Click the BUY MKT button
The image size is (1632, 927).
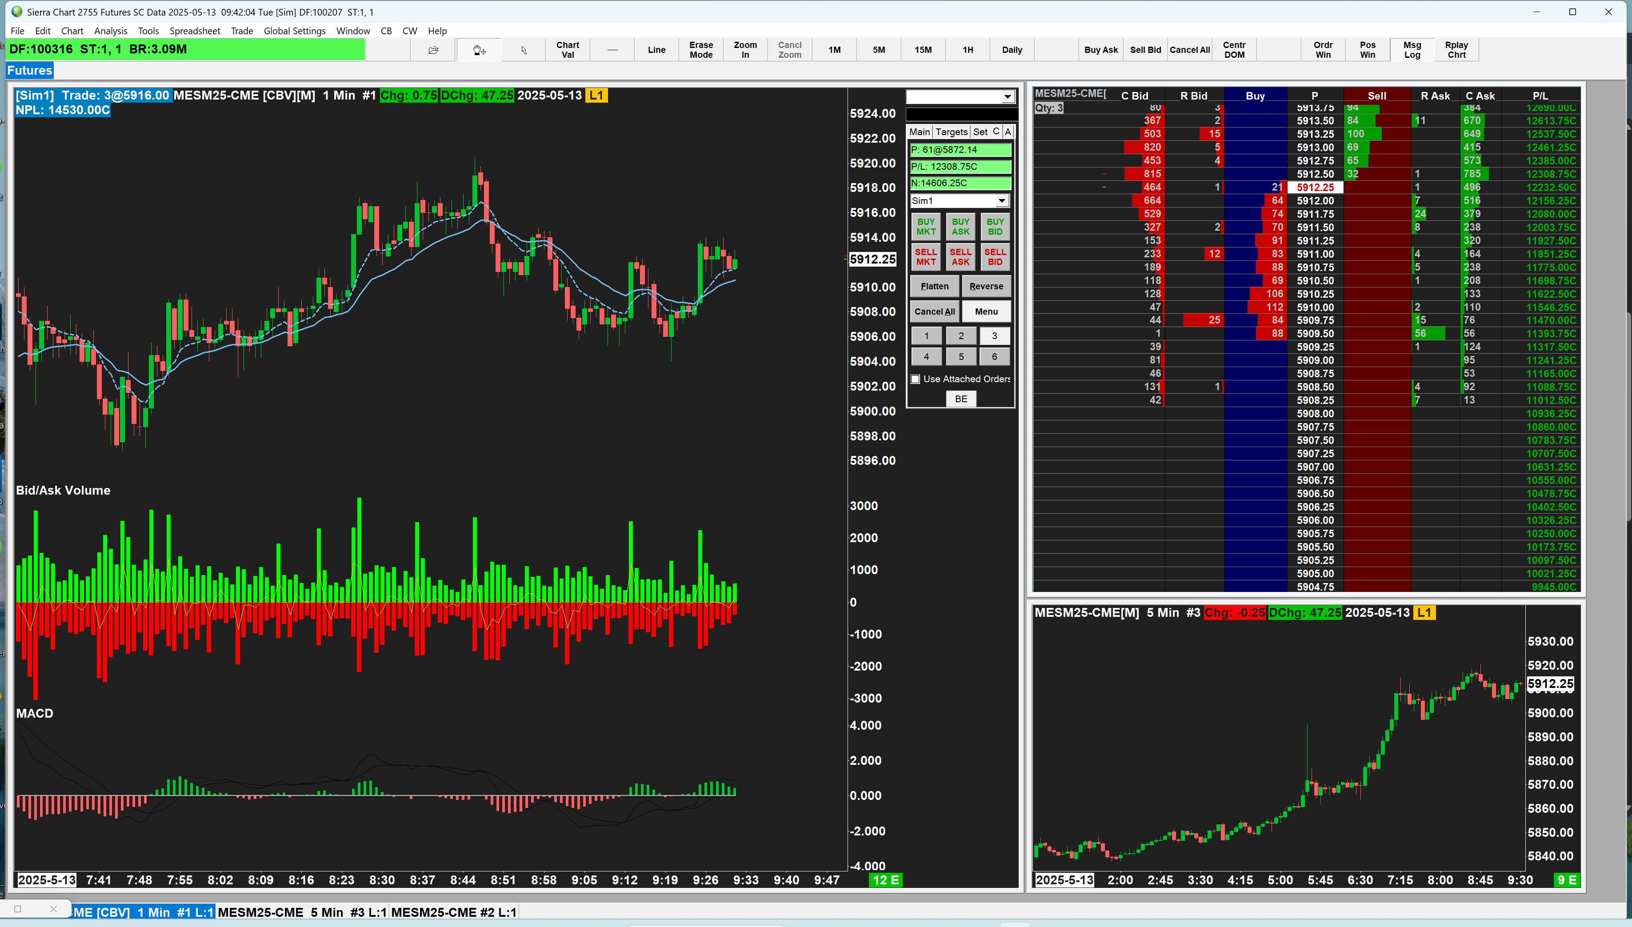click(x=926, y=227)
